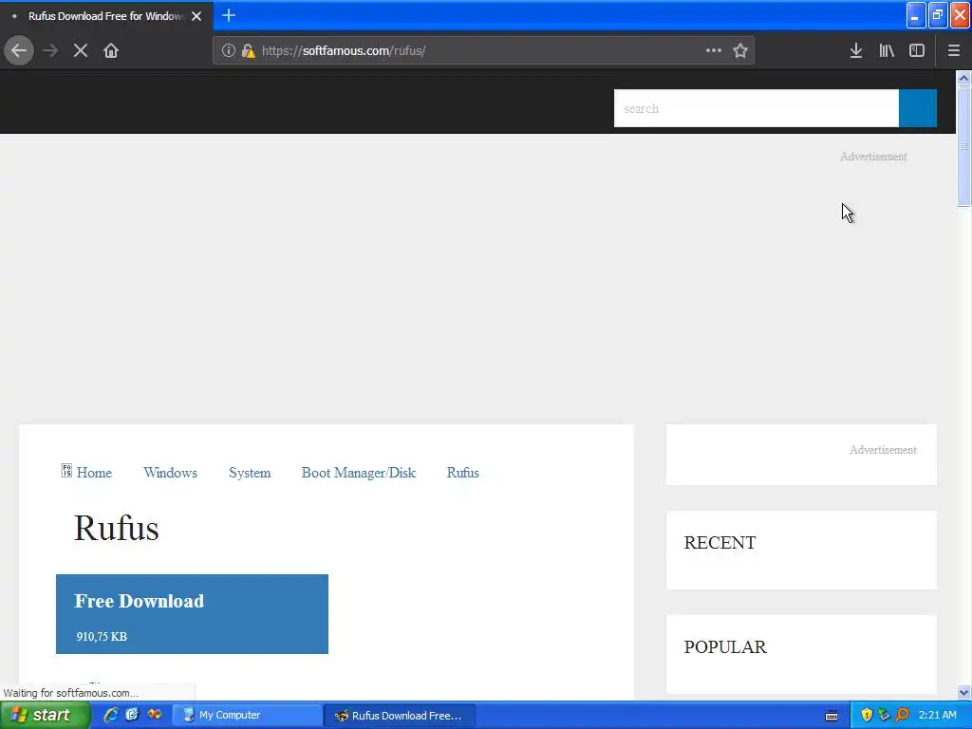This screenshot has height=729, width=972.
Task: Click the vertical scrollbar thumb
Action: point(963,146)
